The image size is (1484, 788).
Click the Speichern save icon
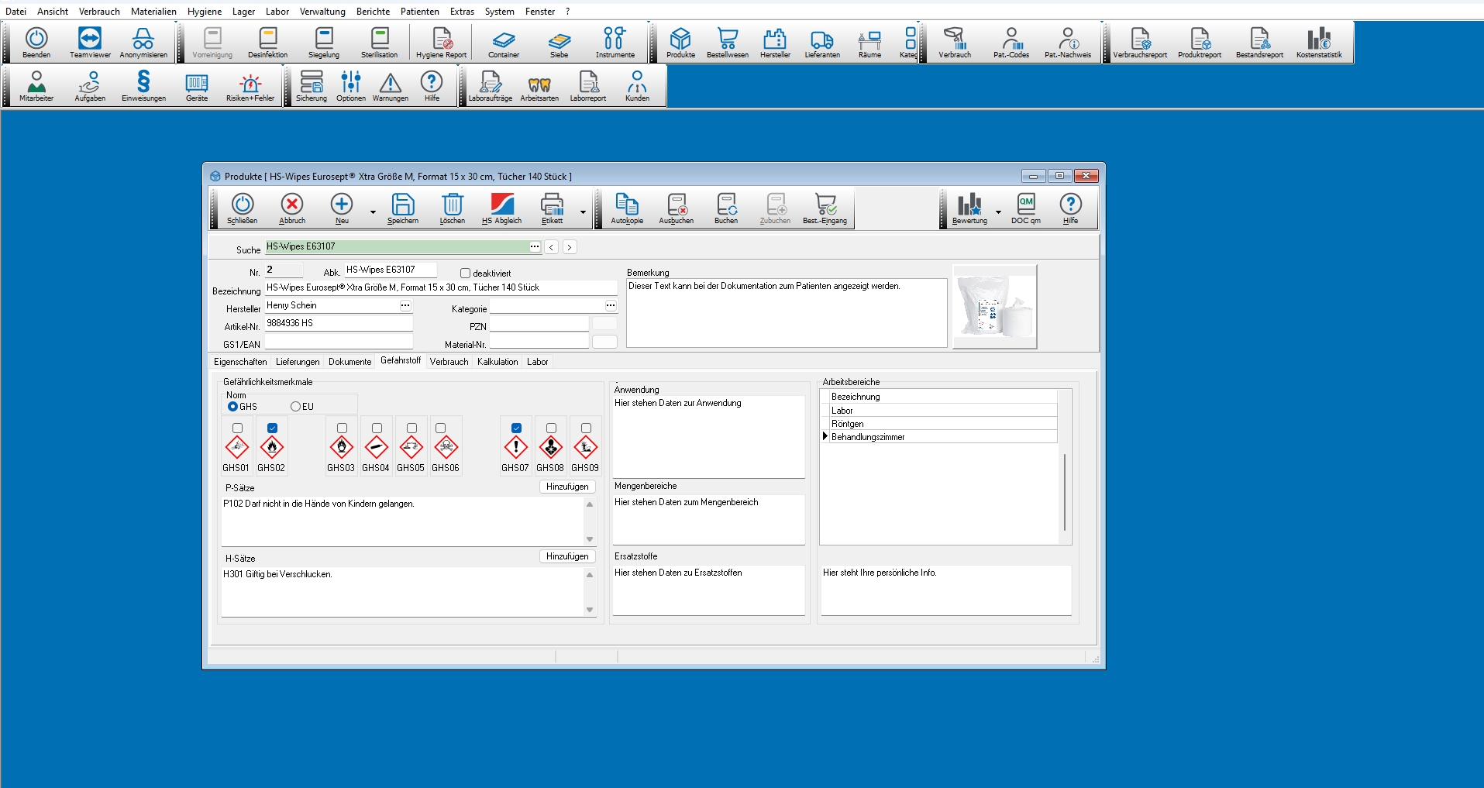coord(402,208)
